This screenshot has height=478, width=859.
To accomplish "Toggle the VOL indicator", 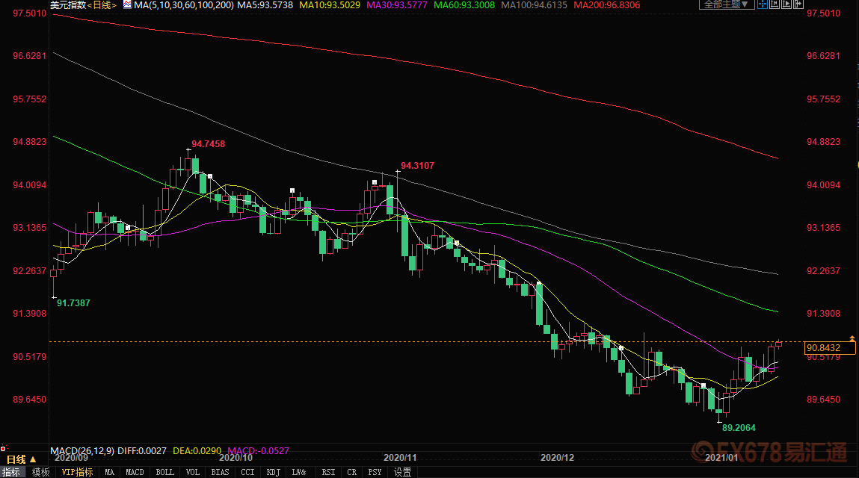I will [192, 472].
